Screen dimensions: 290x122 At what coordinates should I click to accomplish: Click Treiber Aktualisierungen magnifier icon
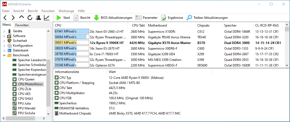click(189, 18)
